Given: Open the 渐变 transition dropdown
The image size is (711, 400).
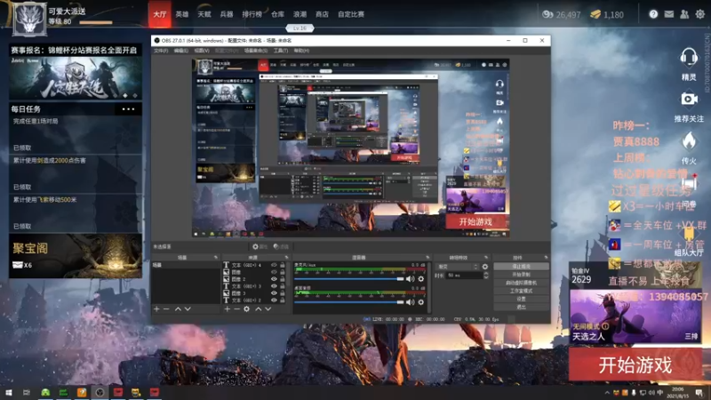Looking at the screenshot, I should pyautogui.click(x=457, y=267).
